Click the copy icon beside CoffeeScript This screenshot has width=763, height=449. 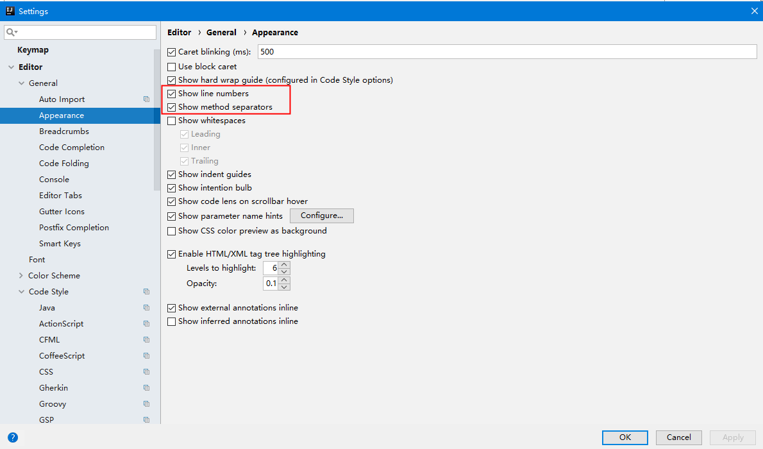point(146,355)
